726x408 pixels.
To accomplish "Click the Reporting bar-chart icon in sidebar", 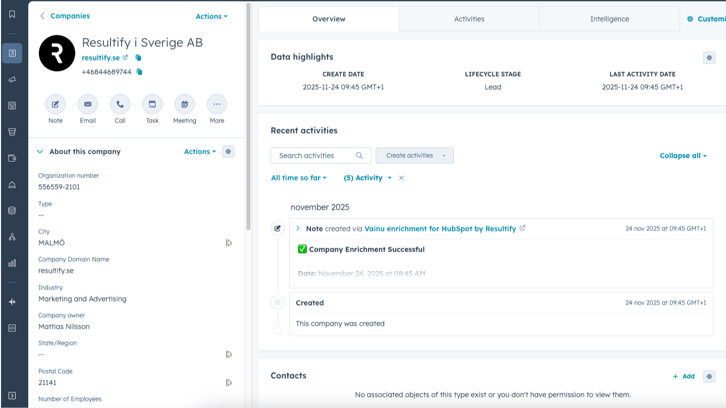I will (12, 263).
